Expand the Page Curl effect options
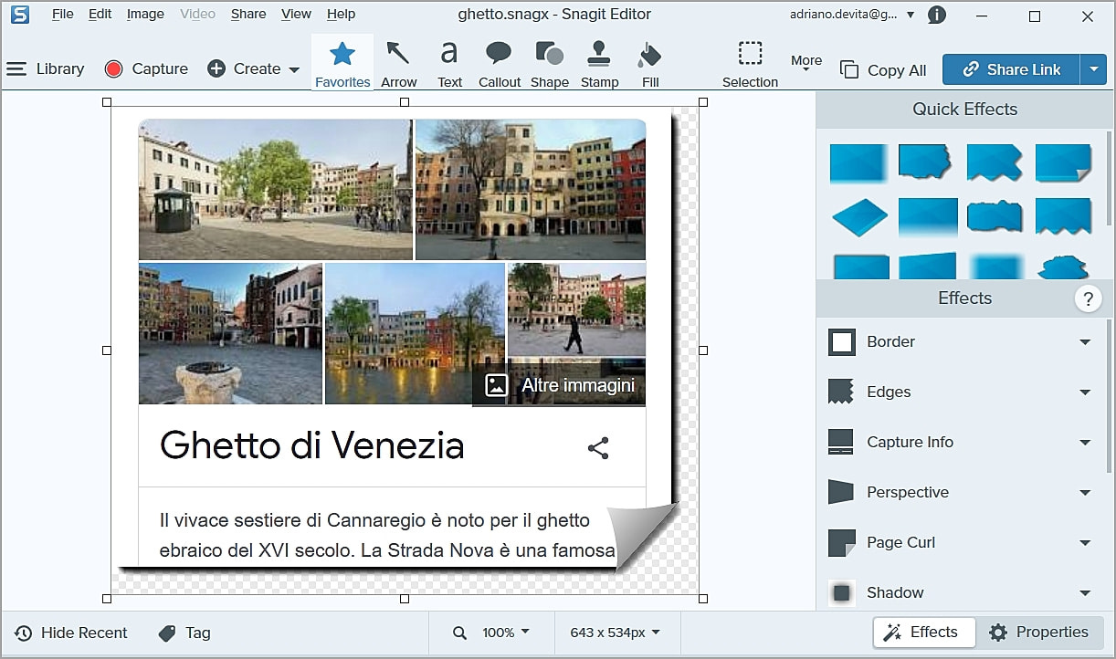Viewport: 1116px width, 659px height. 1085,543
